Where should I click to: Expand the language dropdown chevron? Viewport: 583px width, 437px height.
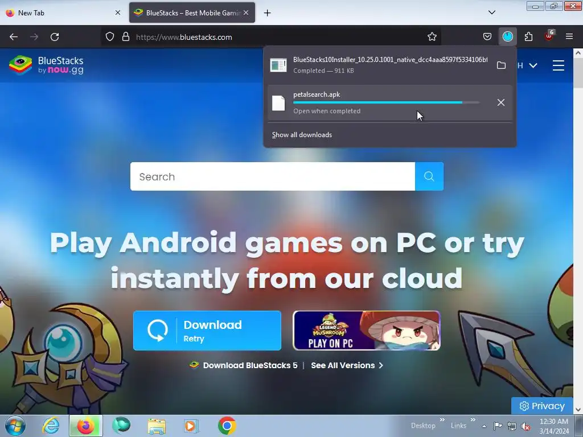(x=533, y=65)
